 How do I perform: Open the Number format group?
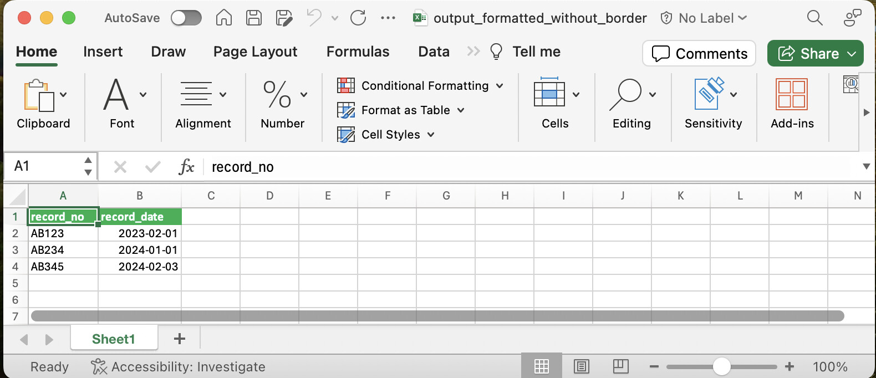coord(284,104)
